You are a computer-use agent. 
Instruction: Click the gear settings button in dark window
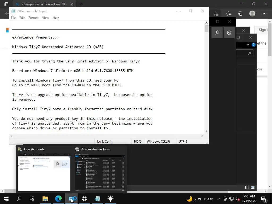point(229,32)
